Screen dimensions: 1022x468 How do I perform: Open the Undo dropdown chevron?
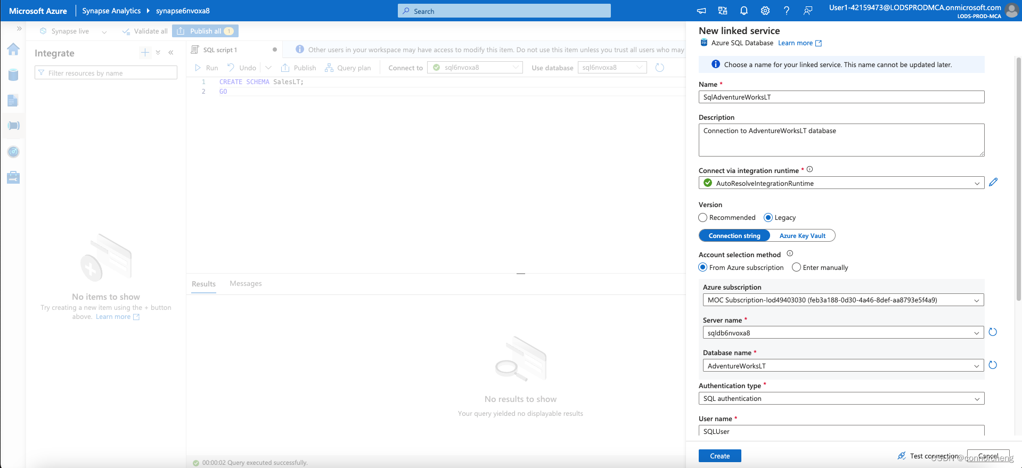(x=268, y=68)
